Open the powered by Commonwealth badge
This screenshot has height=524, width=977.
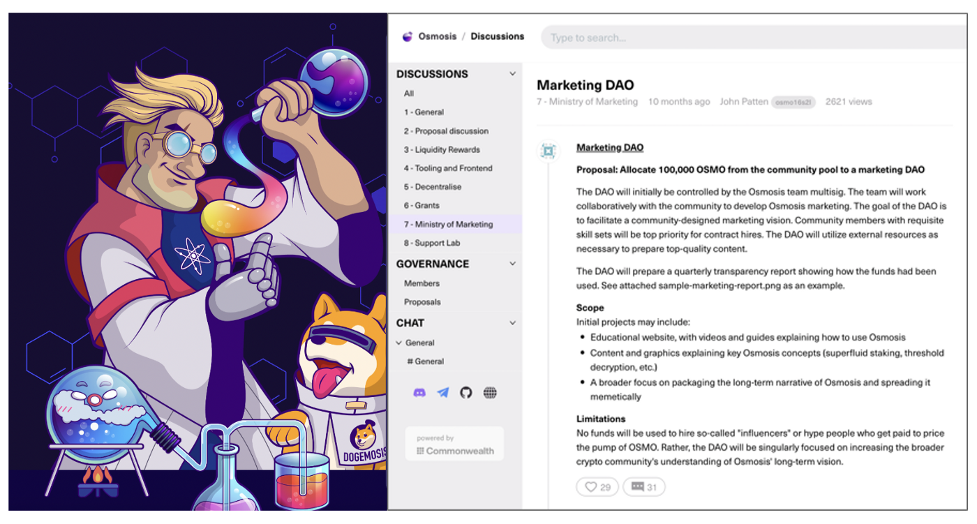tap(454, 444)
